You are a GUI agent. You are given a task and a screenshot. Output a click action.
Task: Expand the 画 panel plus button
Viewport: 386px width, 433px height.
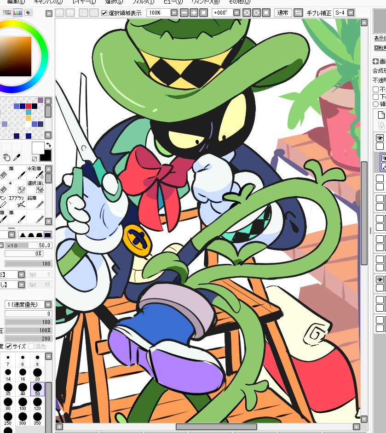pyautogui.click(x=375, y=61)
